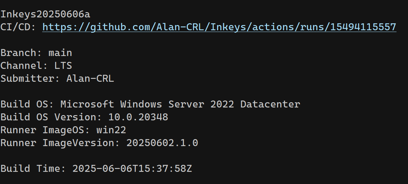The image size is (408, 184).
Task: Click the timestamp 2025-06-06T15:37:58Z
Action: [x=132, y=169]
